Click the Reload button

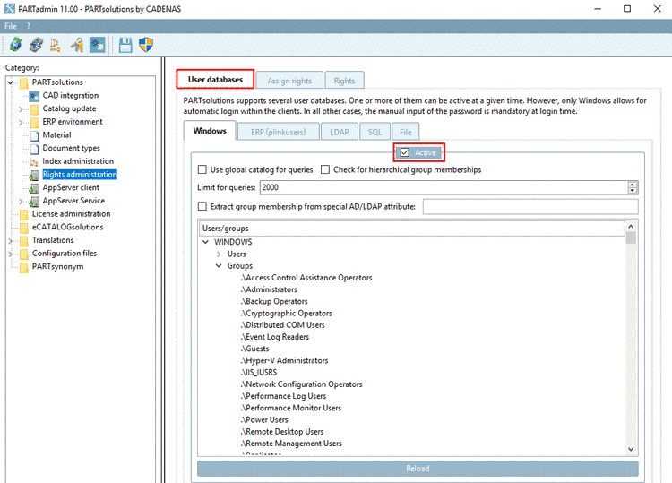(x=418, y=469)
